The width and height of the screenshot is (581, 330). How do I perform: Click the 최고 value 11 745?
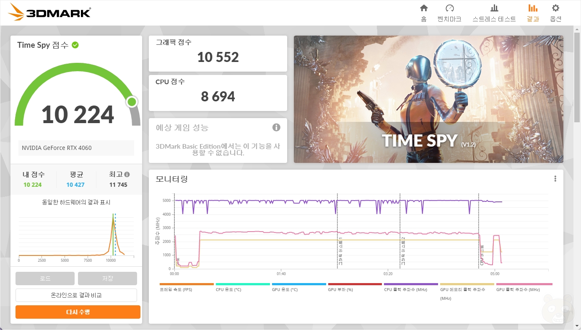pyautogui.click(x=118, y=185)
